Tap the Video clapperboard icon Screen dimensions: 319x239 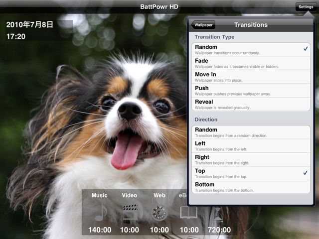130,212
